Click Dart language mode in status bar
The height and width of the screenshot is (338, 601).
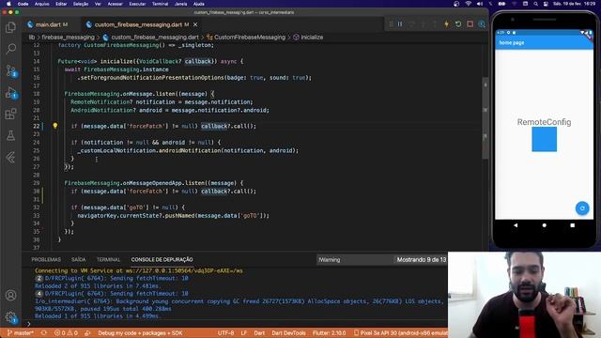[259, 333]
